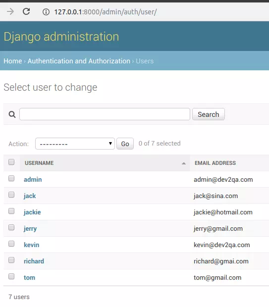The image size is (269, 307).
Task: Open the jack user link
Action: click(30, 196)
